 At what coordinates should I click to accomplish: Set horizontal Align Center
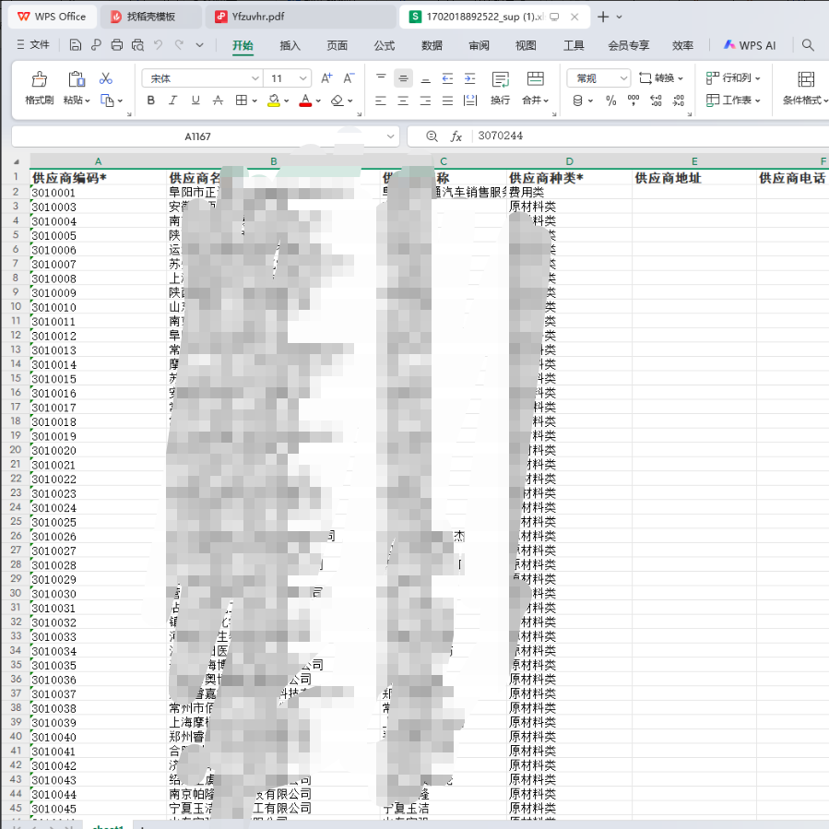click(403, 101)
